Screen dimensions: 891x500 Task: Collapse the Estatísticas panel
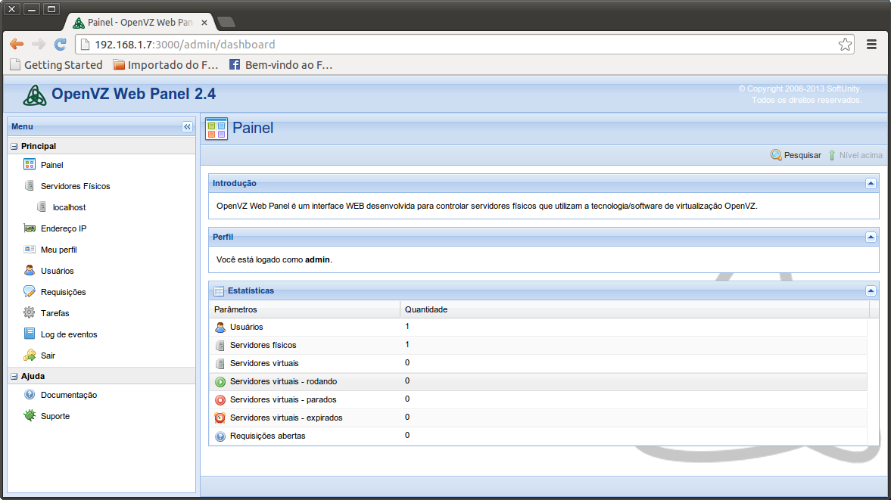(871, 290)
